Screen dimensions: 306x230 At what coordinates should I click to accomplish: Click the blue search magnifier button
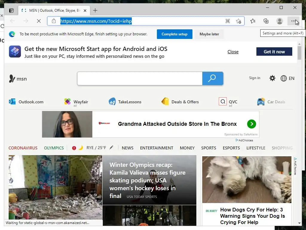(x=213, y=78)
